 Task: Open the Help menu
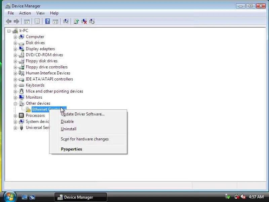pos(54,13)
